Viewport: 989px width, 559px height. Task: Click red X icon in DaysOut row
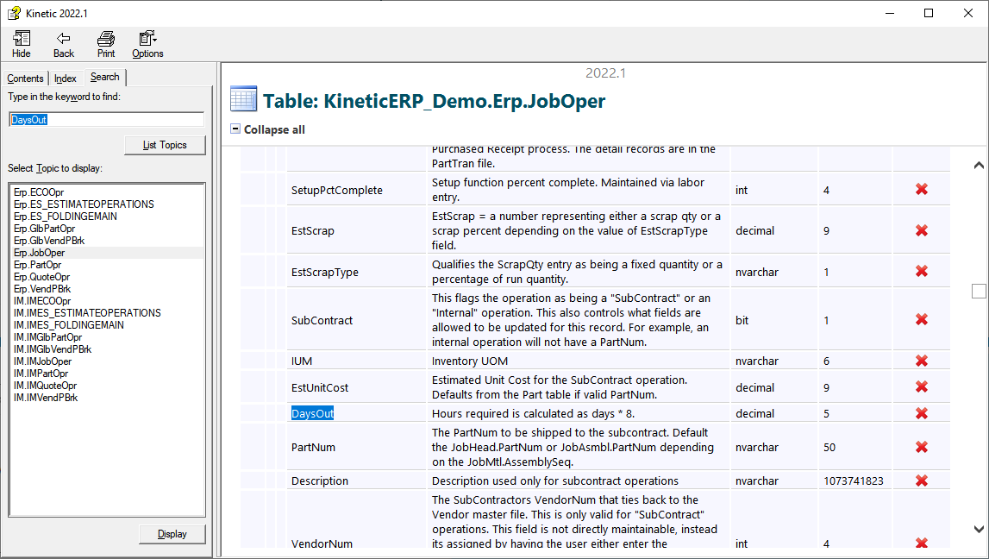tap(922, 413)
